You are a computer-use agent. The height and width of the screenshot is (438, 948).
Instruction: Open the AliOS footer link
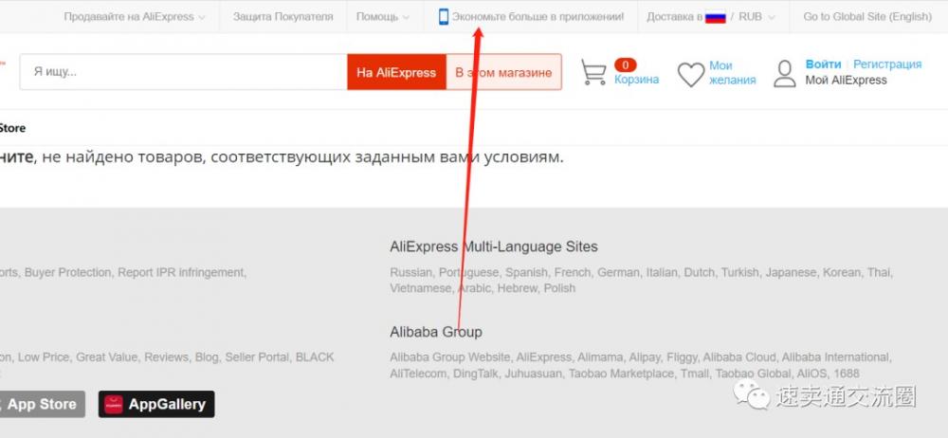812,374
